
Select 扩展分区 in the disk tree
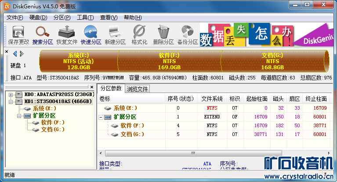44,115
